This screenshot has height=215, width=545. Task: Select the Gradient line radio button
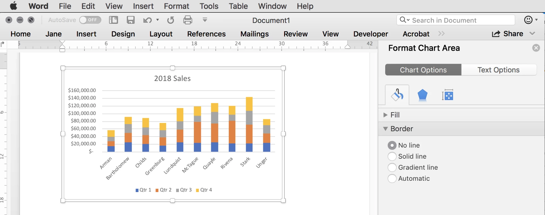392,167
